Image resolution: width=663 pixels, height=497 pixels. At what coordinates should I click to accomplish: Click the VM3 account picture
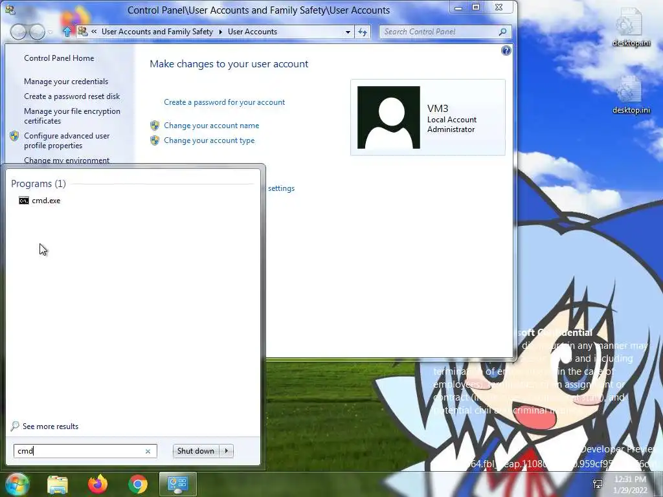point(388,118)
